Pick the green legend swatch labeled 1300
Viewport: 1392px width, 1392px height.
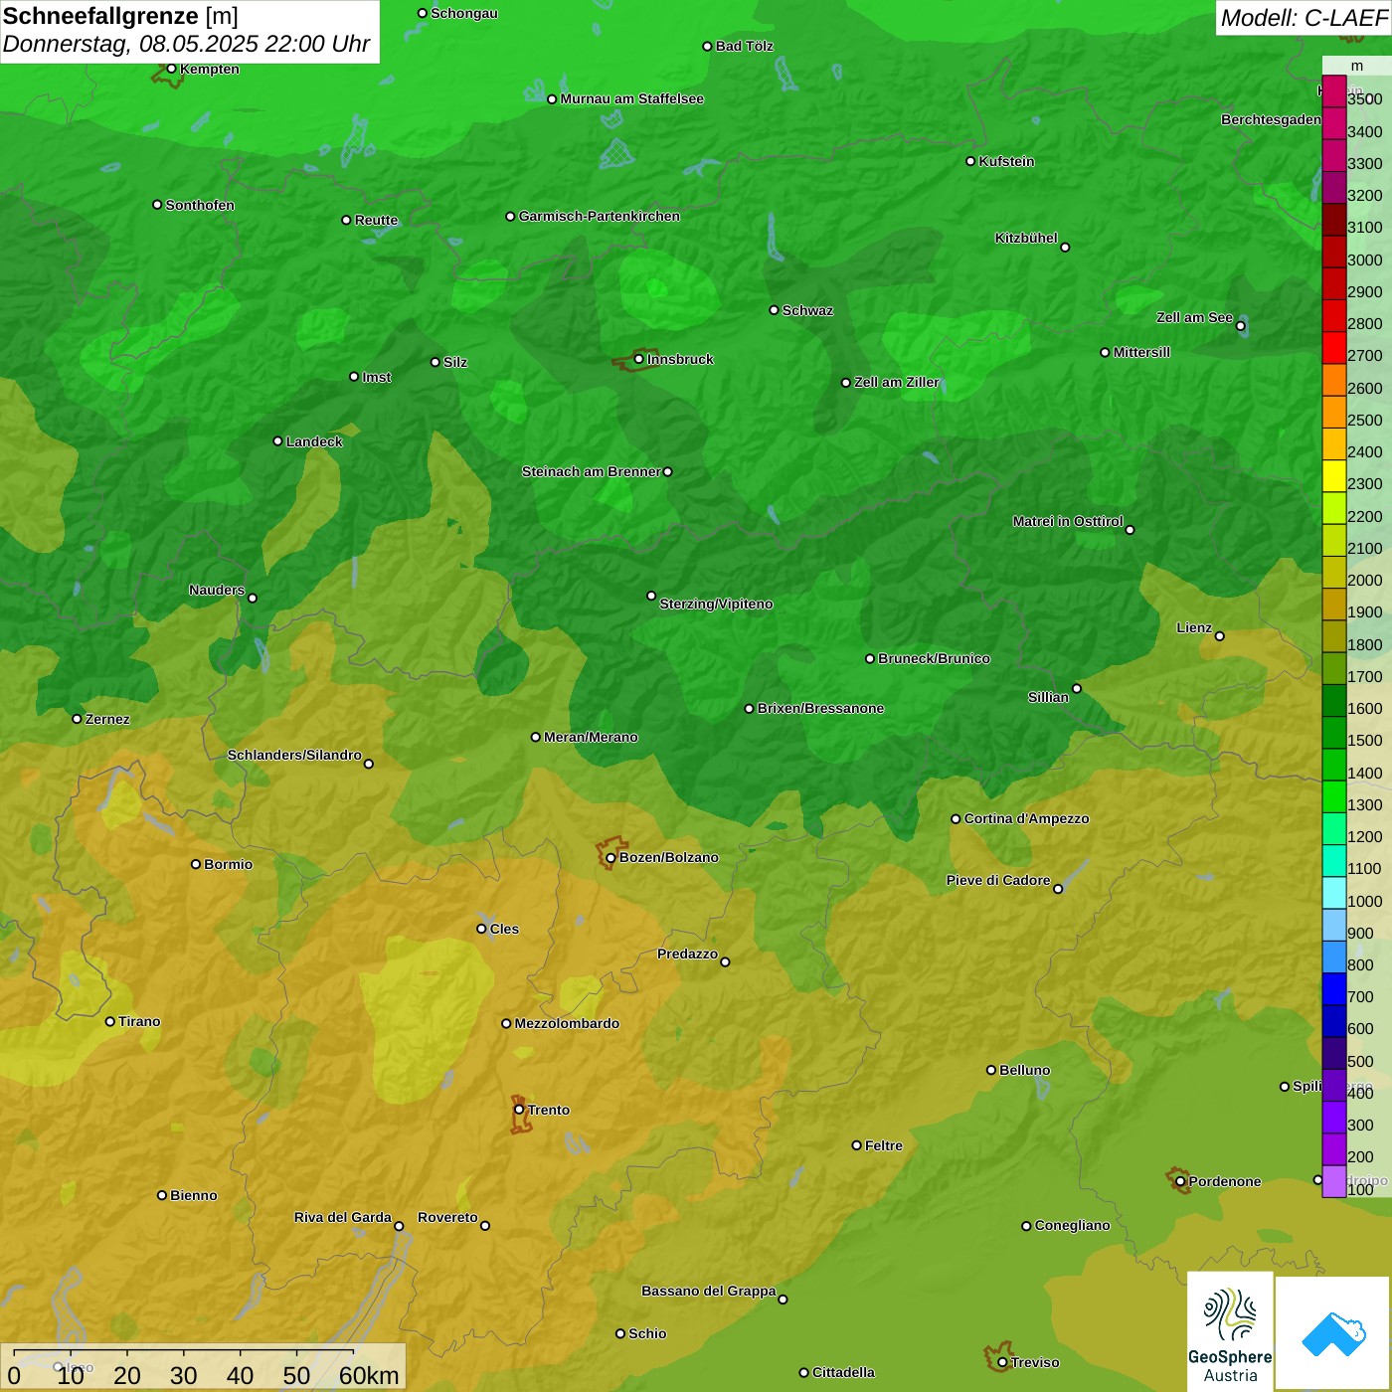point(1333,797)
